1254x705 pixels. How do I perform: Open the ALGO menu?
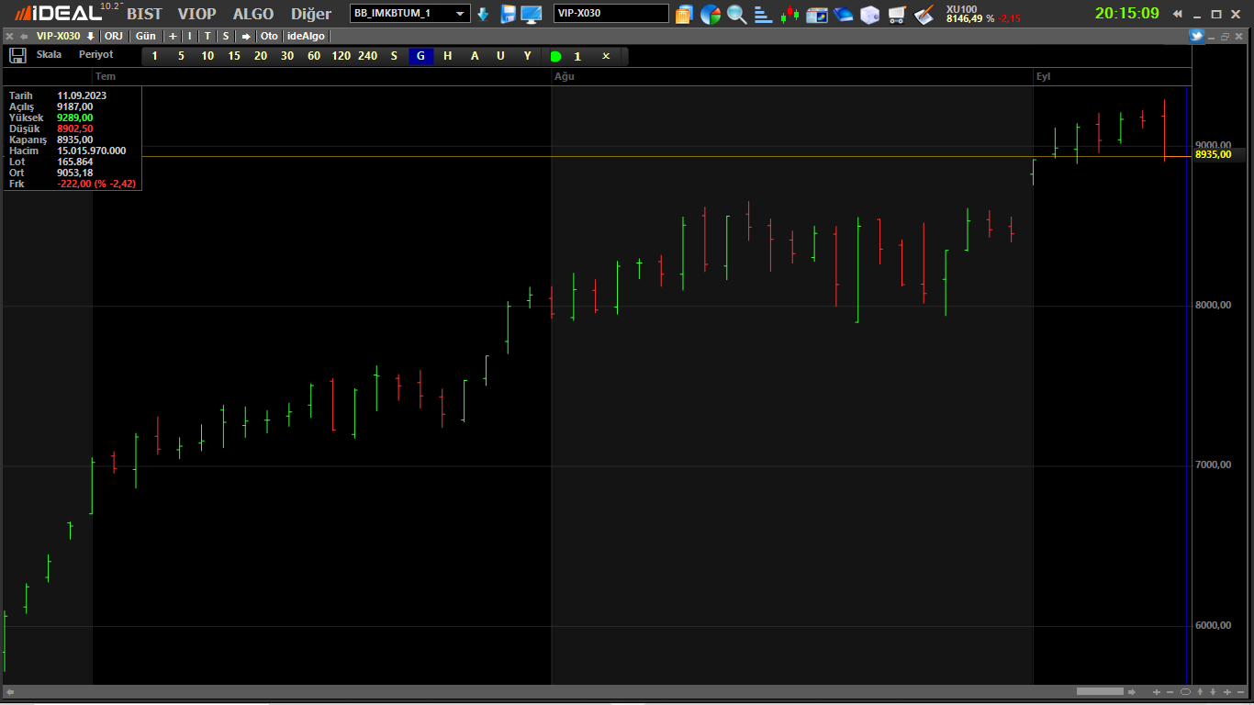253,14
